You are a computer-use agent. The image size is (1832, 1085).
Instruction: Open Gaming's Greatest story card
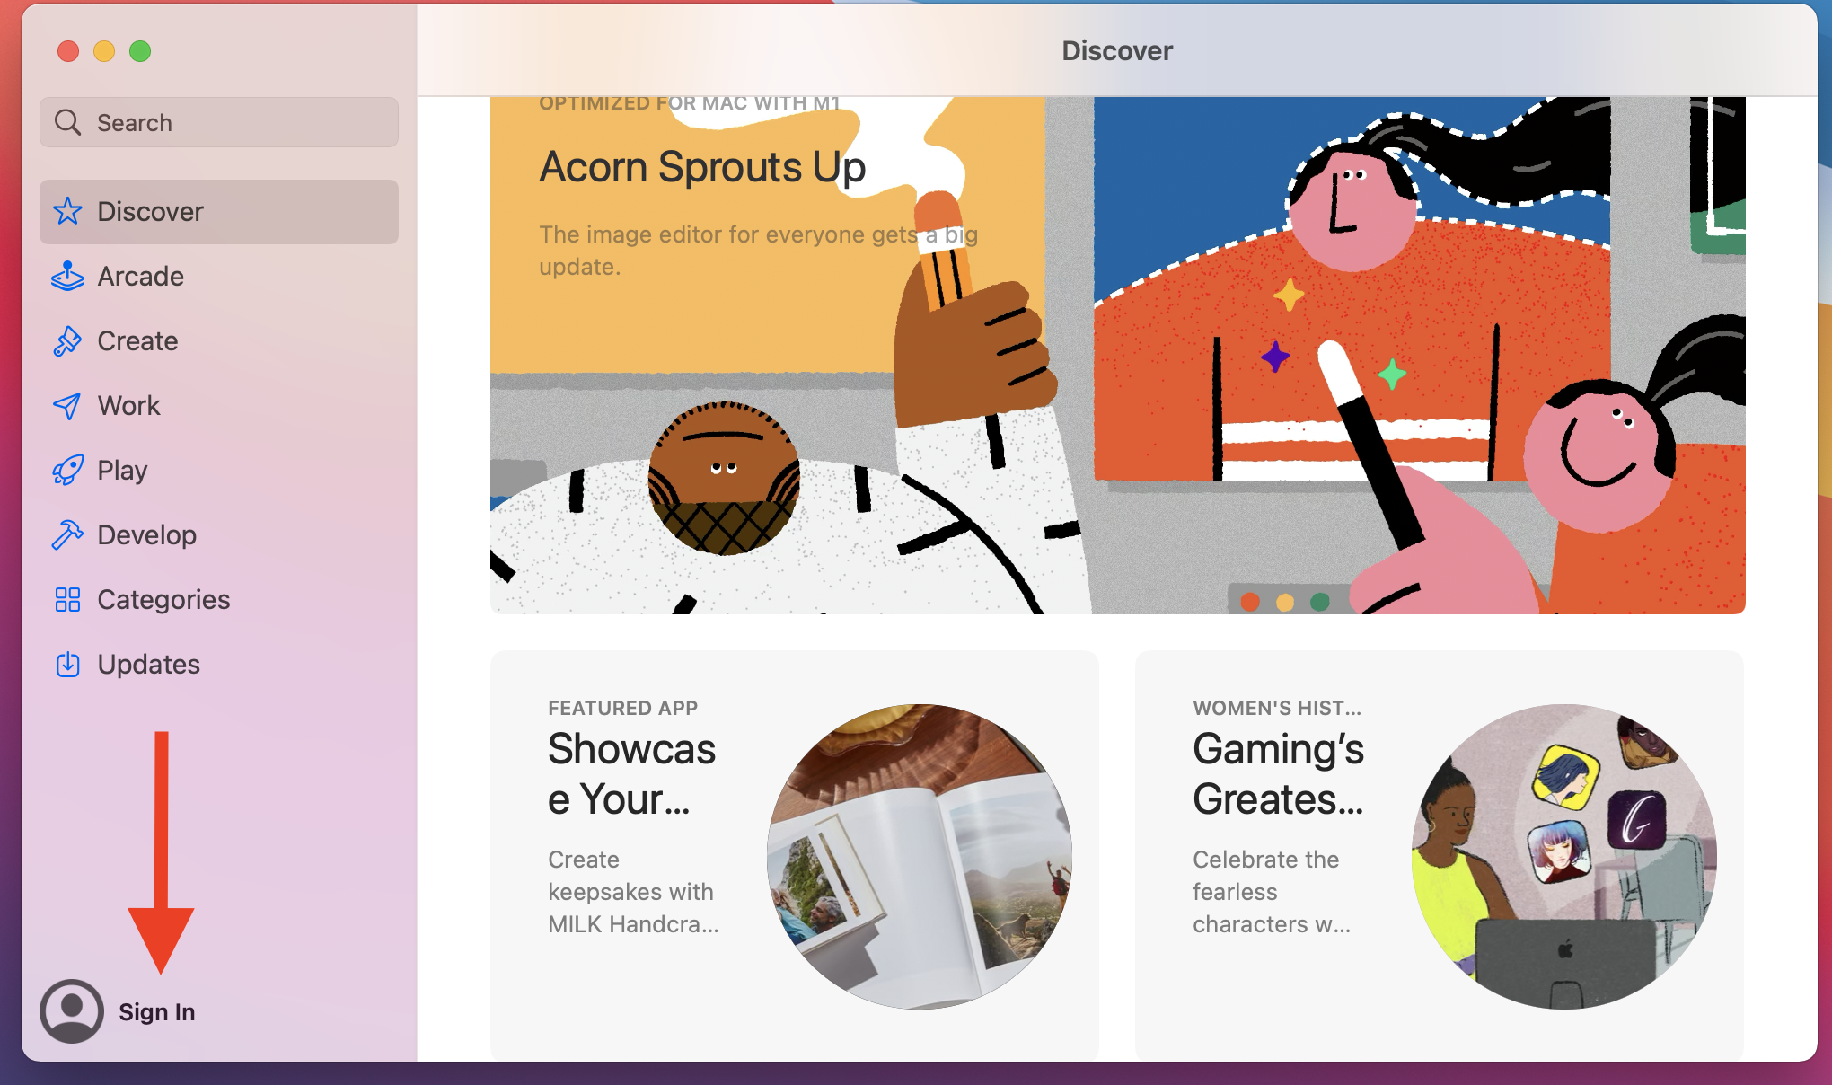click(x=1440, y=855)
